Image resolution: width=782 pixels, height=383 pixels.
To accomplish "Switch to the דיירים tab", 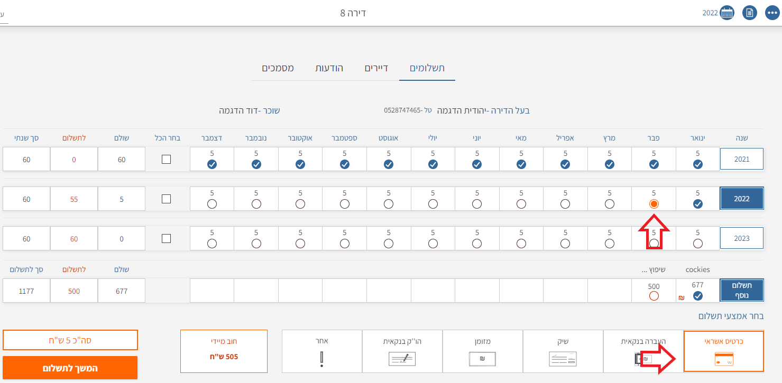I will tap(376, 68).
